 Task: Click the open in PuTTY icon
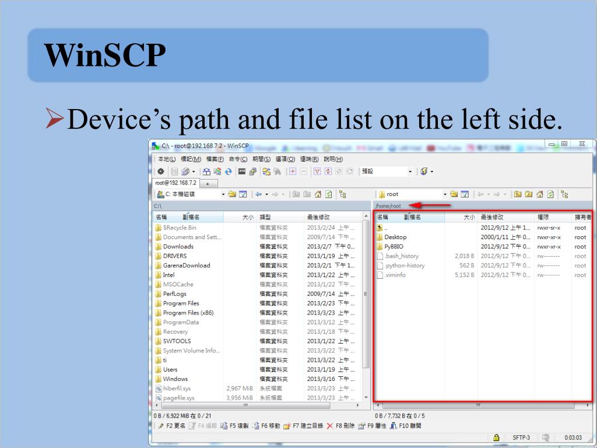(x=252, y=171)
